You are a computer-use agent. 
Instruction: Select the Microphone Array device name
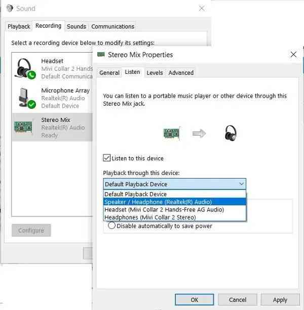pyautogui.click(x=65, y=91)
